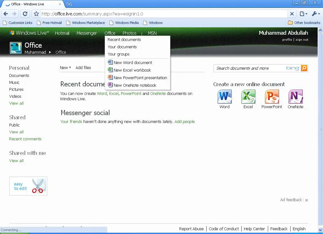
Task: Select New Word document from the menu
Action: (133, 62)
